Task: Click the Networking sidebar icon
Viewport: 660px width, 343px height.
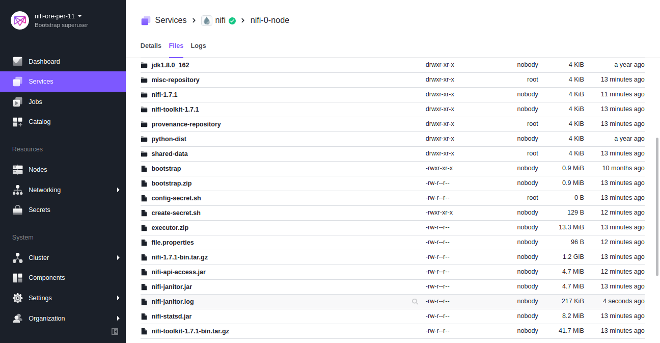Action: pos(17,190)
